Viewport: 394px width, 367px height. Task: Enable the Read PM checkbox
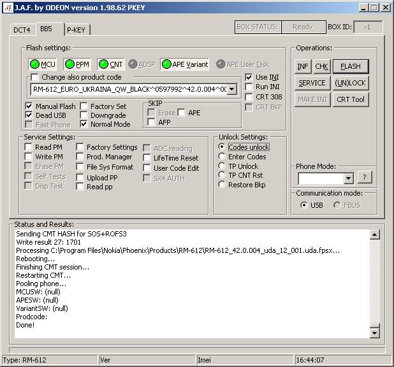[29, 147]
